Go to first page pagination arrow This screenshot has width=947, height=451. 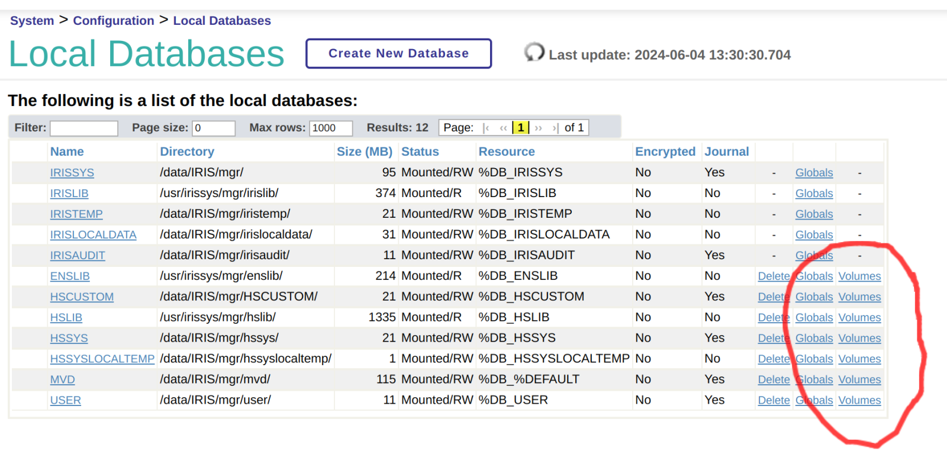pyautogui.click(x=486, y=128)
